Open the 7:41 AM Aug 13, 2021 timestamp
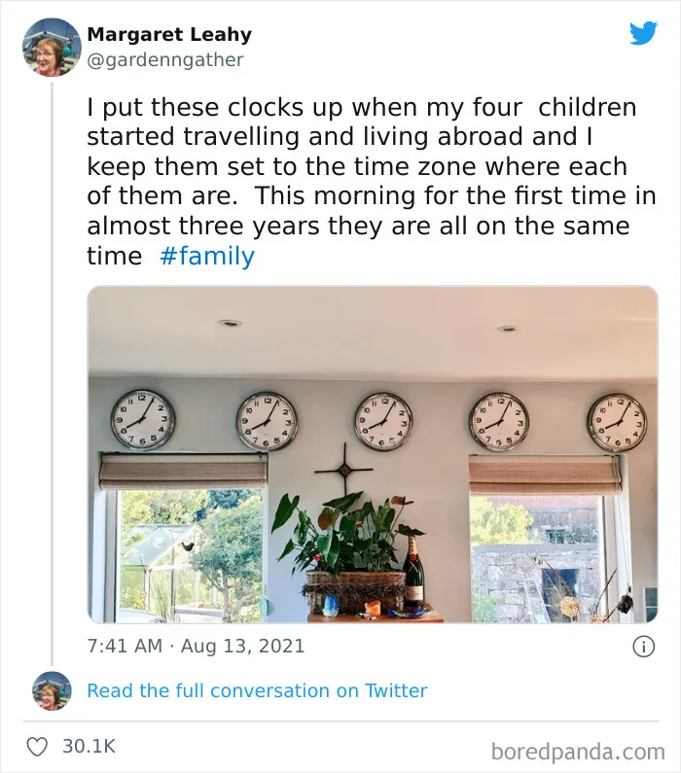Screen dimensions: 681x773 coord(196,646)
